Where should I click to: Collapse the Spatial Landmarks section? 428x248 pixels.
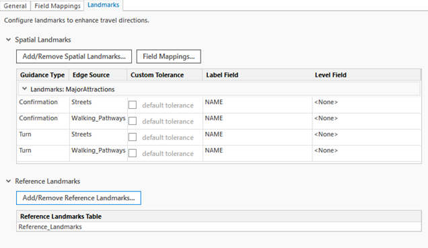click(x=9, y=40)
